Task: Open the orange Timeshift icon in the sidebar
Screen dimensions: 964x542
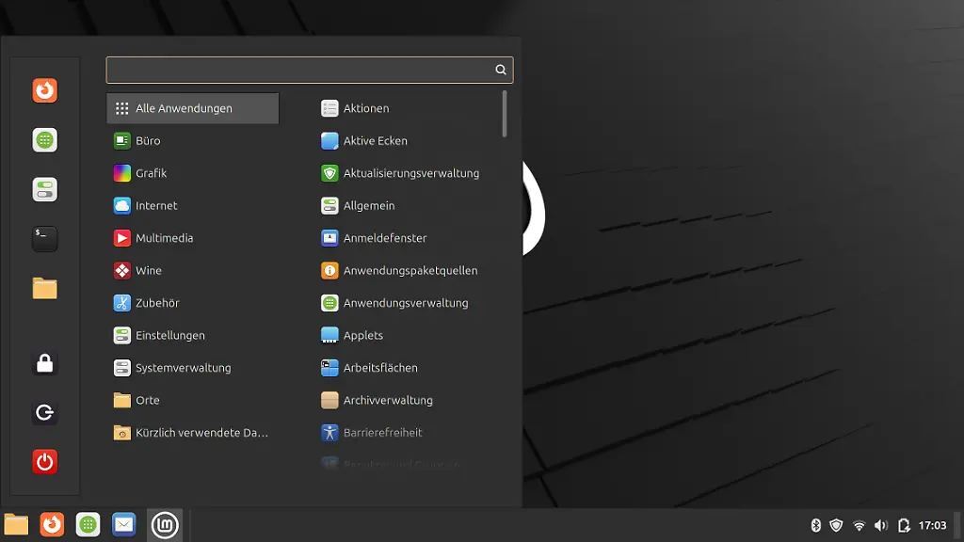Action: pos(44,90)
